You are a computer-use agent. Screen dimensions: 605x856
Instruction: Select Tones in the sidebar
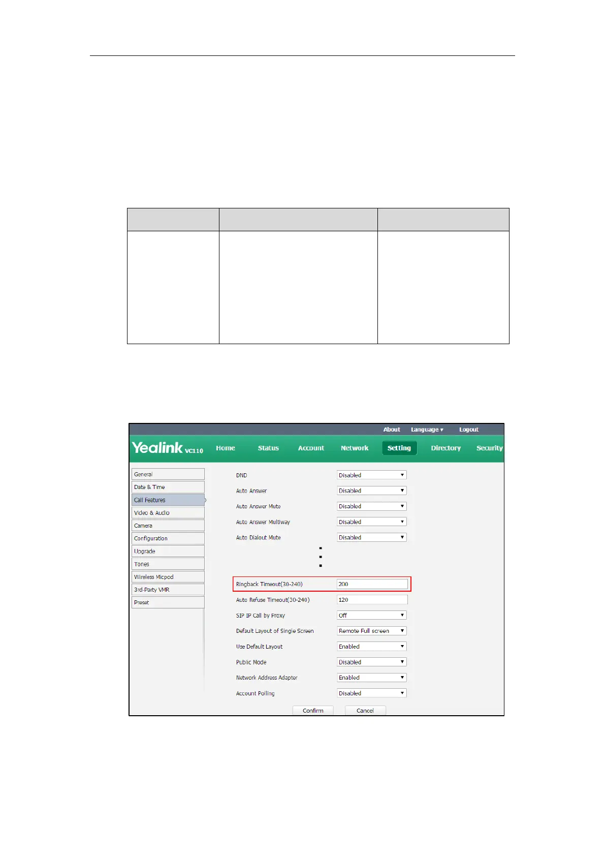(168, 564)
